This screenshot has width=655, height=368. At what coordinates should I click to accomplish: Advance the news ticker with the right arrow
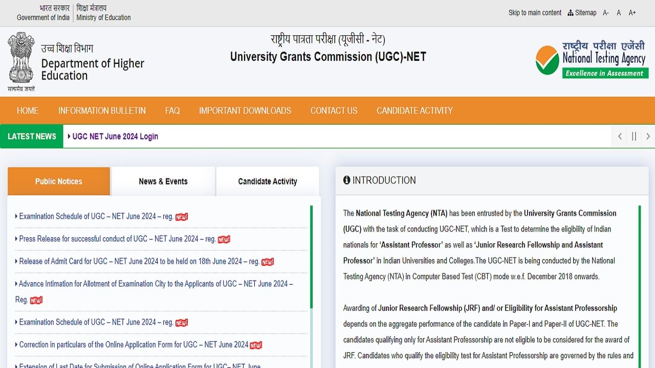648,136
